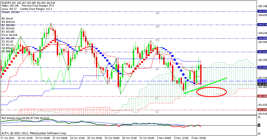The image size is (267, 140).
Task: Select the thick green trendline
Action: (x=205, y=86)
